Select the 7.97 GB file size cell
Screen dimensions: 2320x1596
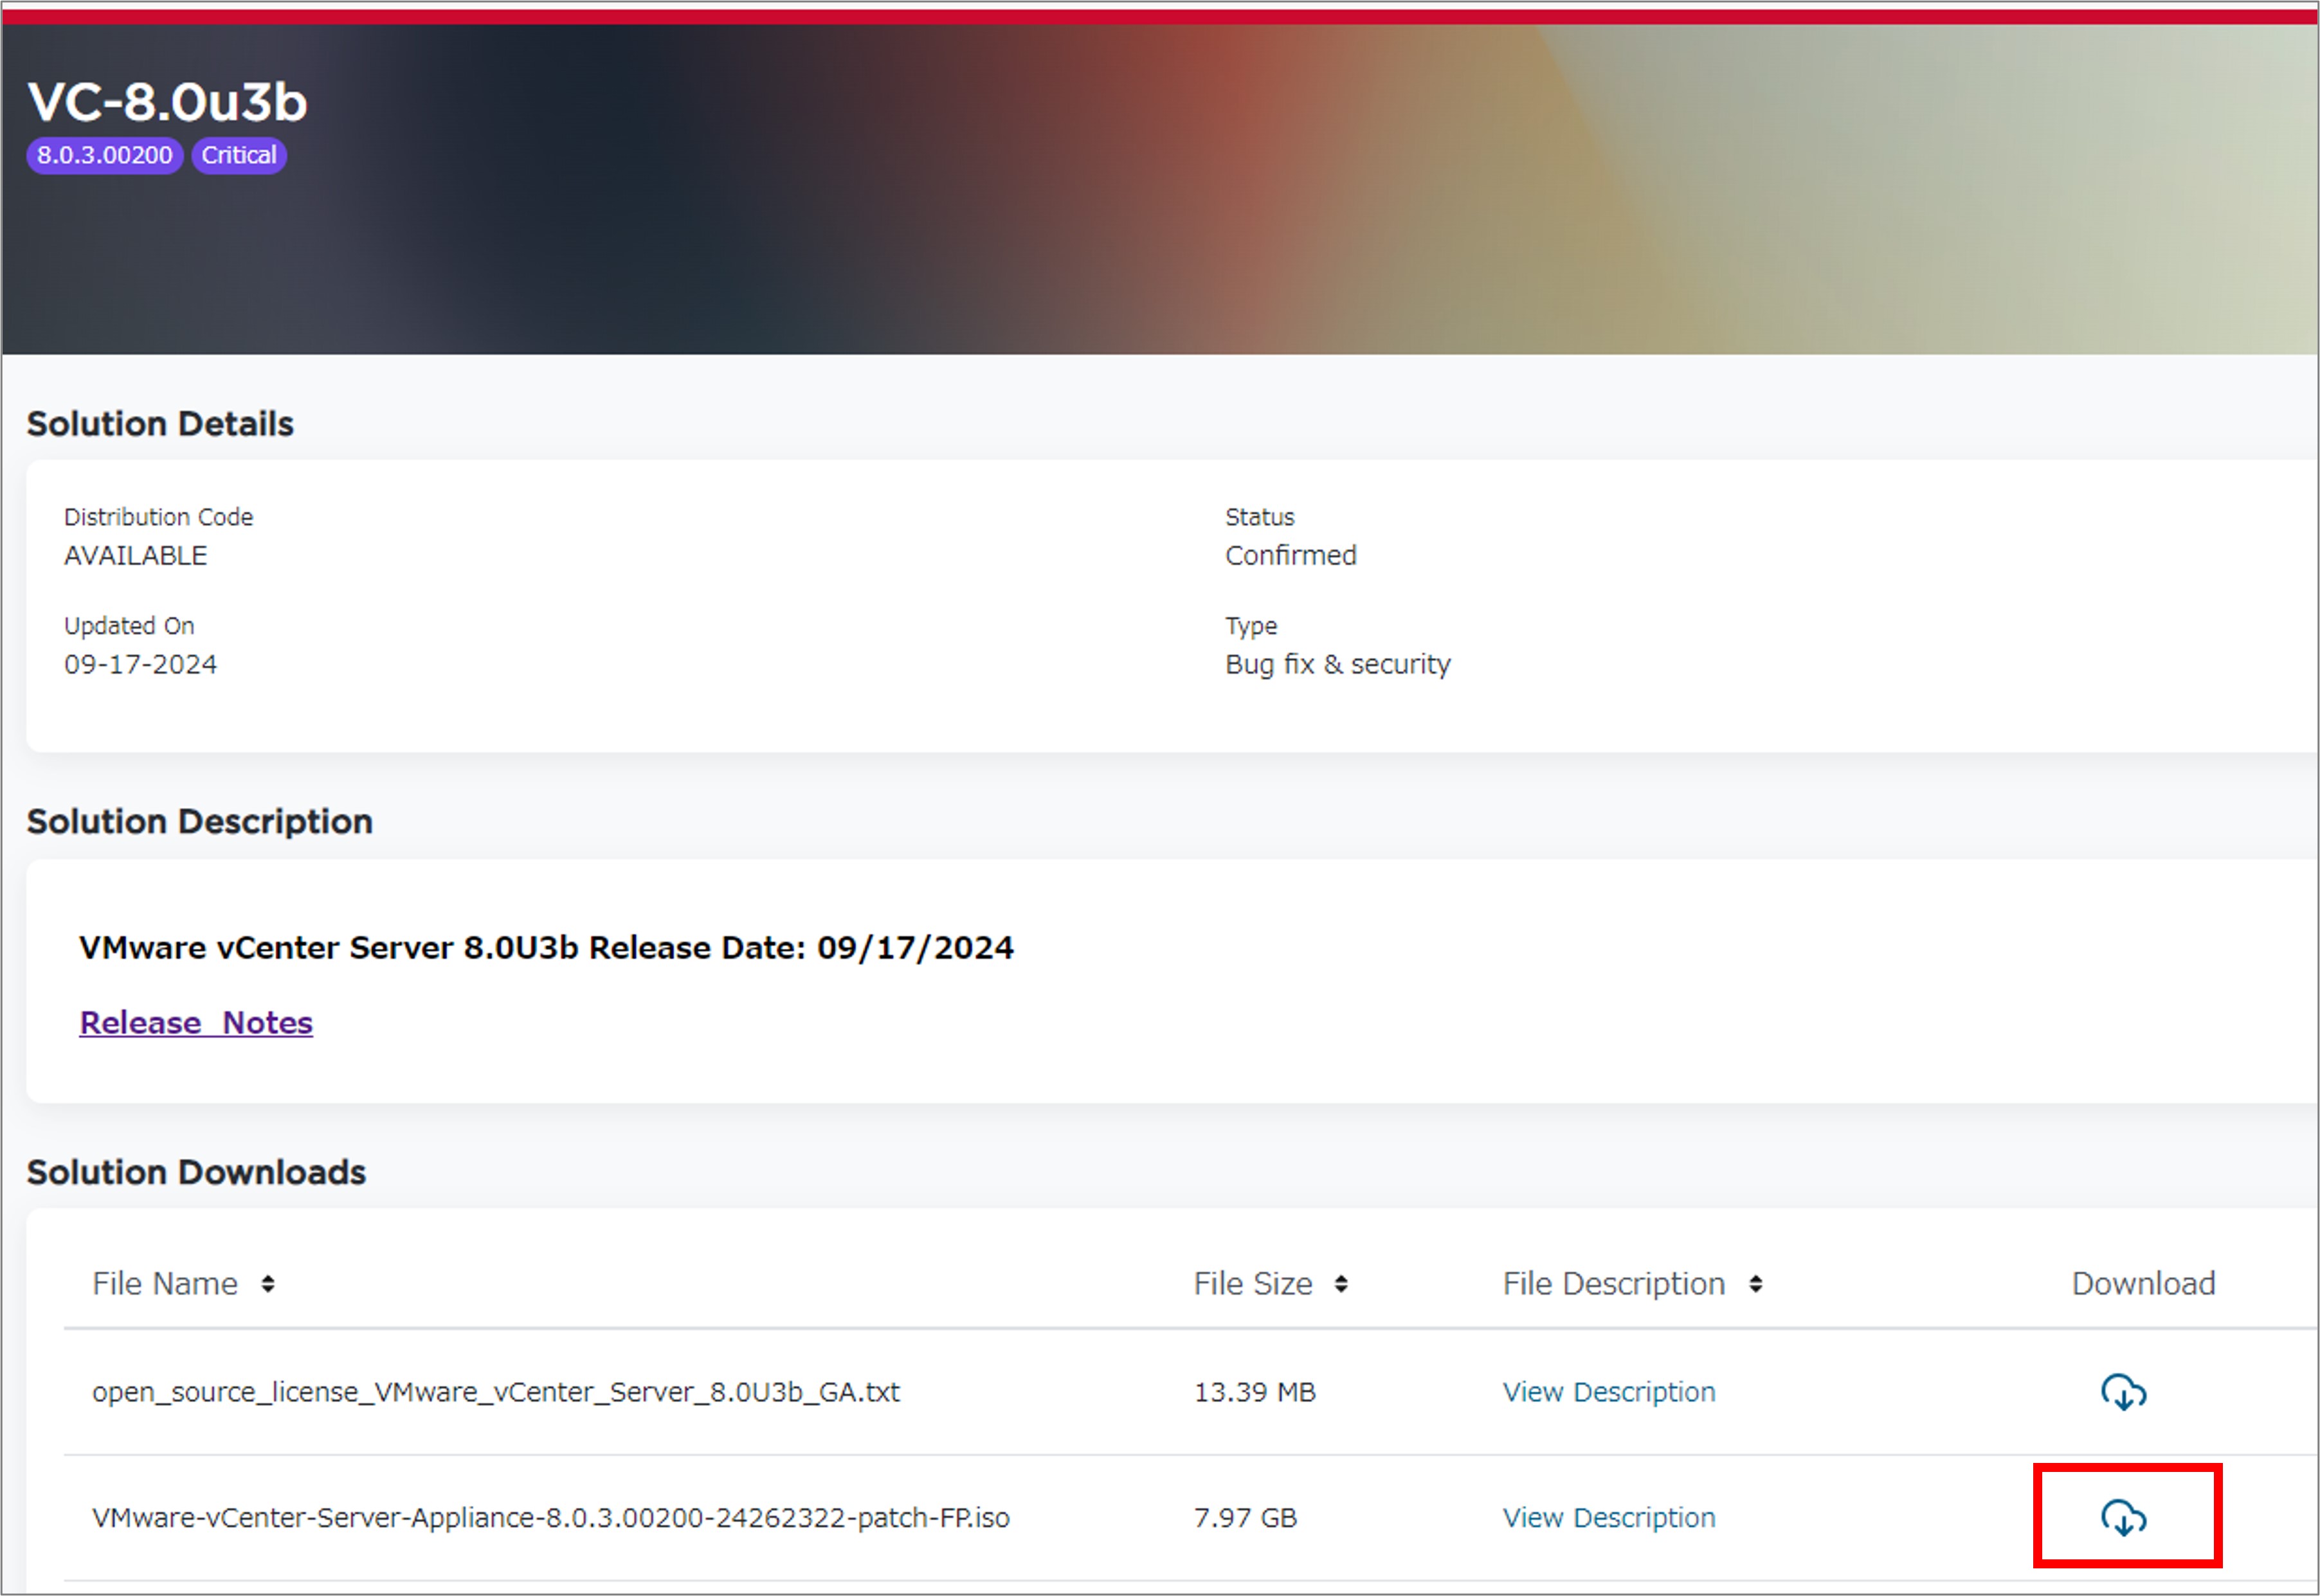point(1246,1518)
